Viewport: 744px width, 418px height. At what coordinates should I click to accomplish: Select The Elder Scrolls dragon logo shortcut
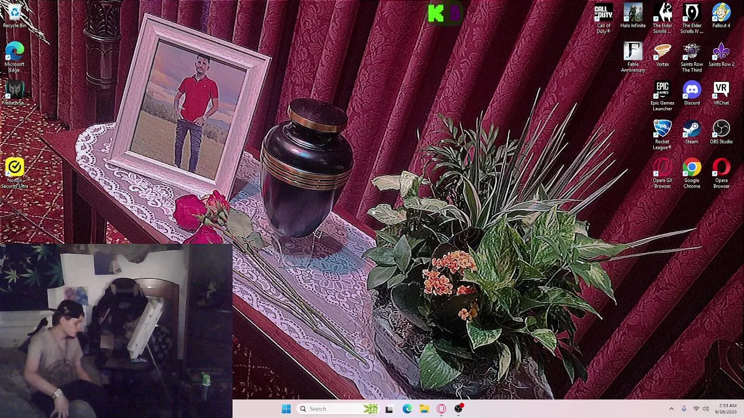(x=663, y=18)
